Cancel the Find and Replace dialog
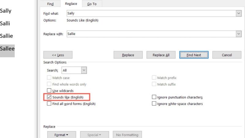This screenshot has width=245, height=138. pyautogui.click(x=227, y=55)
